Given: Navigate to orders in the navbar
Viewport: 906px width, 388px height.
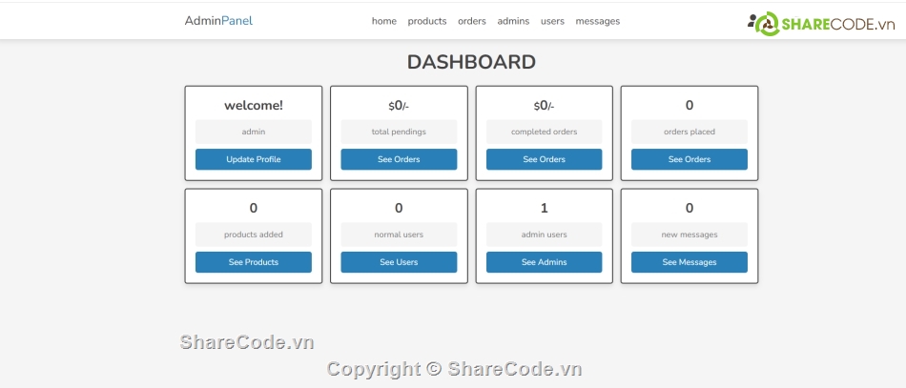Looking at the screenshot, I should (x=471, y=21).
